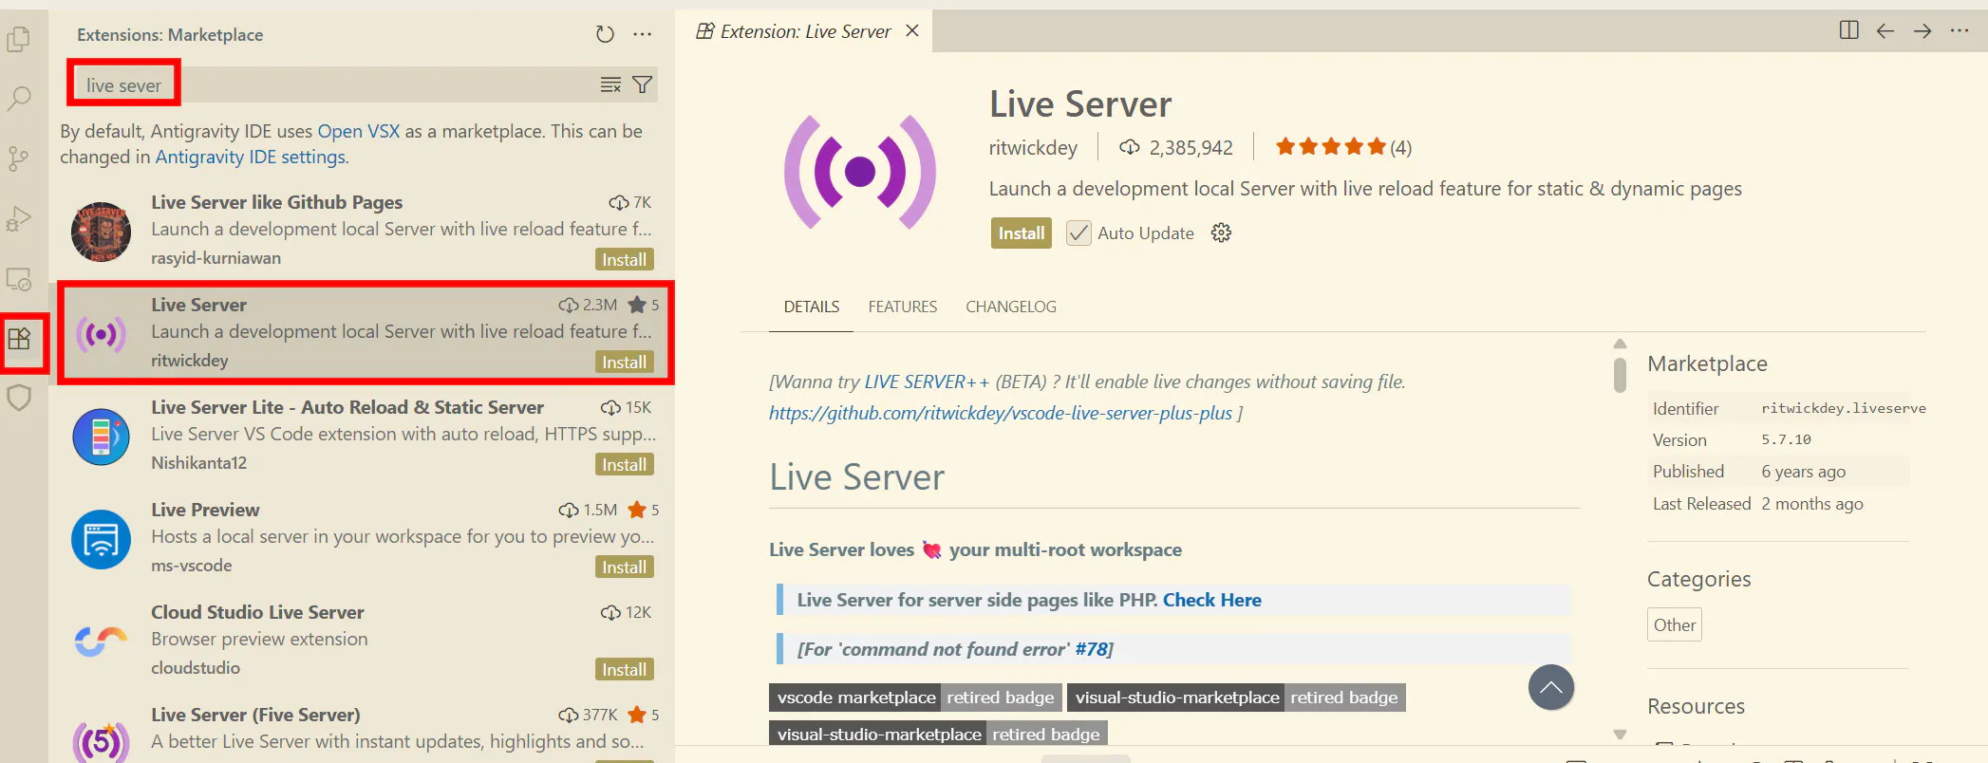Viewport: 1988px width, 763px height.
Task: Clear the extensions search results
Action: click(610, 85)
